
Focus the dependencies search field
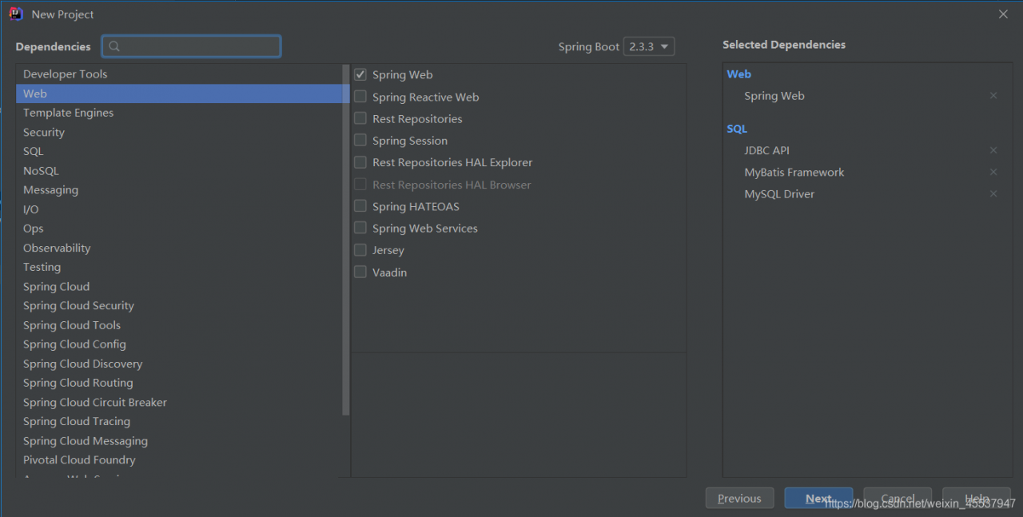(191, 46)
